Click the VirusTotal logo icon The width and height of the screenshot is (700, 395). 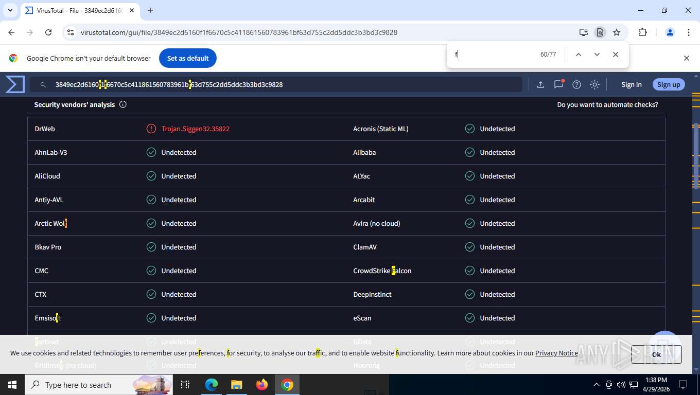15,84
